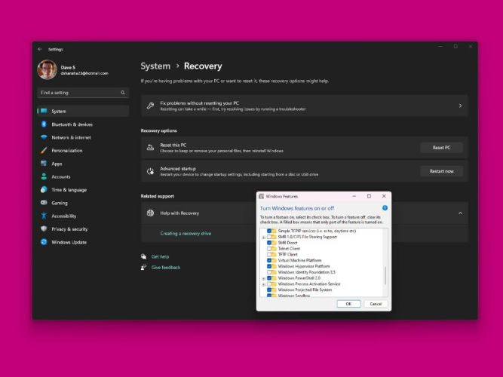Viewport: 503px width, 377px height.
Task: Click the Get help link
Action: (160, 256)
